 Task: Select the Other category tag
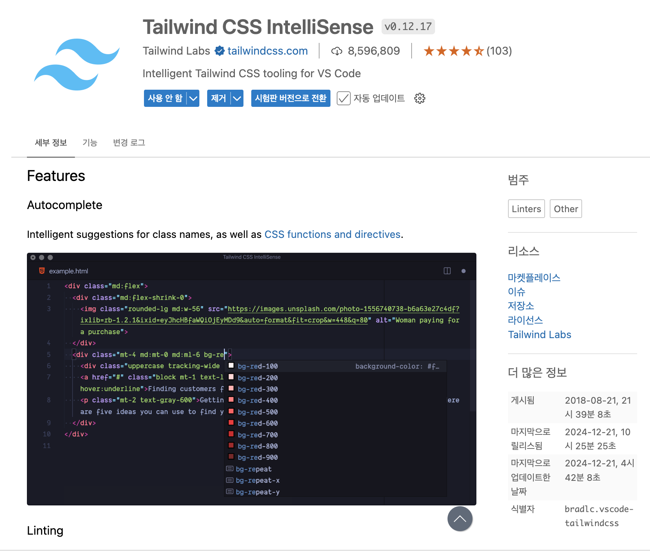(x=566, y=209)
